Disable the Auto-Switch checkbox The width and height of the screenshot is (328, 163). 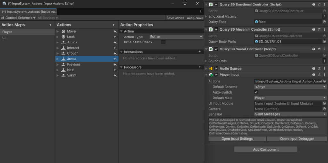[x=256, y=92]
